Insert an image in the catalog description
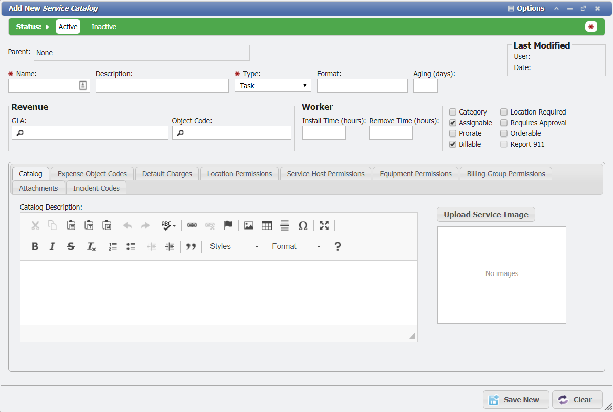 click(x=249, y=225)
